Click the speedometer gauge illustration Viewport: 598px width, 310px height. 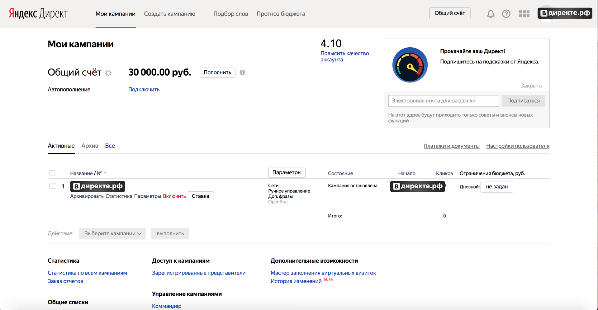(410, 65)
